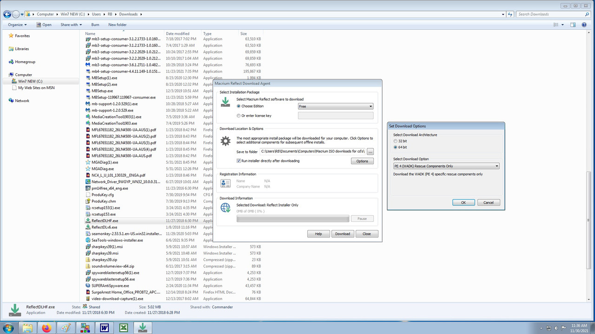The width and height of the screenshot is (595, 334).
Task: Click the Downloads breadcrumb in address bar
Action: coord(128,14)
